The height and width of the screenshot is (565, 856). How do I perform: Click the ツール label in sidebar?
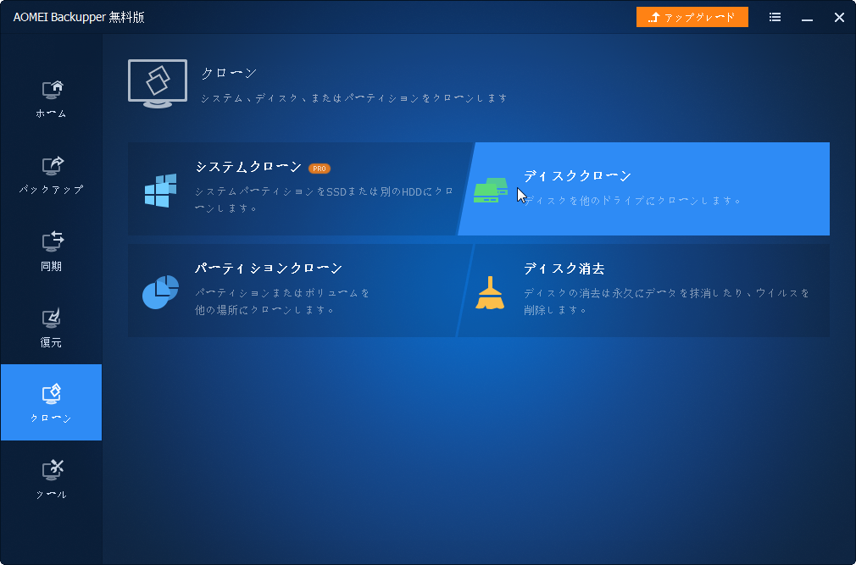point(51,495)
